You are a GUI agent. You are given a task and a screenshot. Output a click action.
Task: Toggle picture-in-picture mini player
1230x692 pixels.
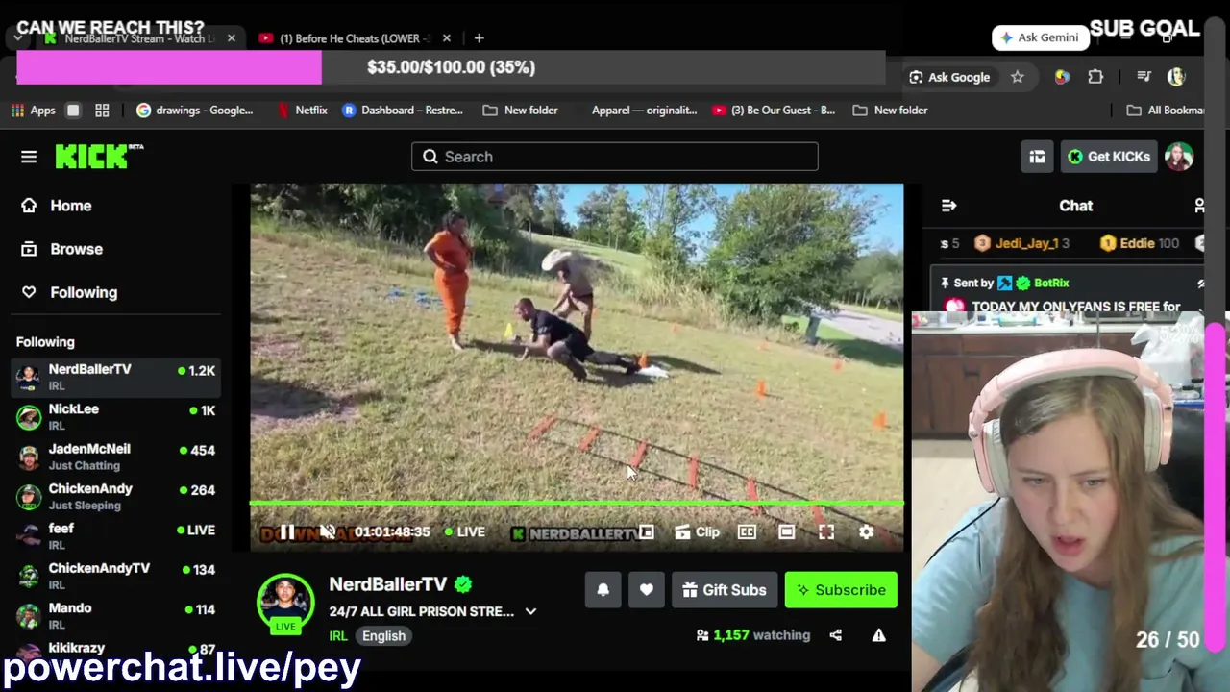click(x=647, y=531)
